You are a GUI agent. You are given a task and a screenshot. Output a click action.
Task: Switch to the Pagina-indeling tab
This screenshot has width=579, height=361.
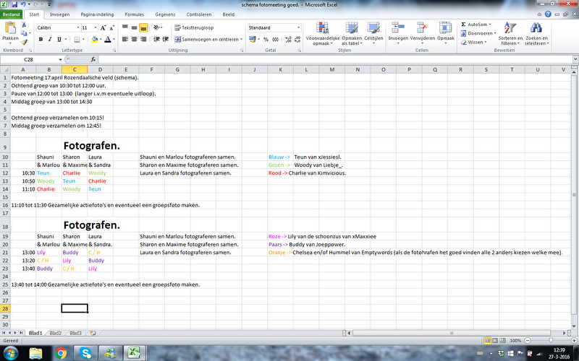click(x=97, y=14)
